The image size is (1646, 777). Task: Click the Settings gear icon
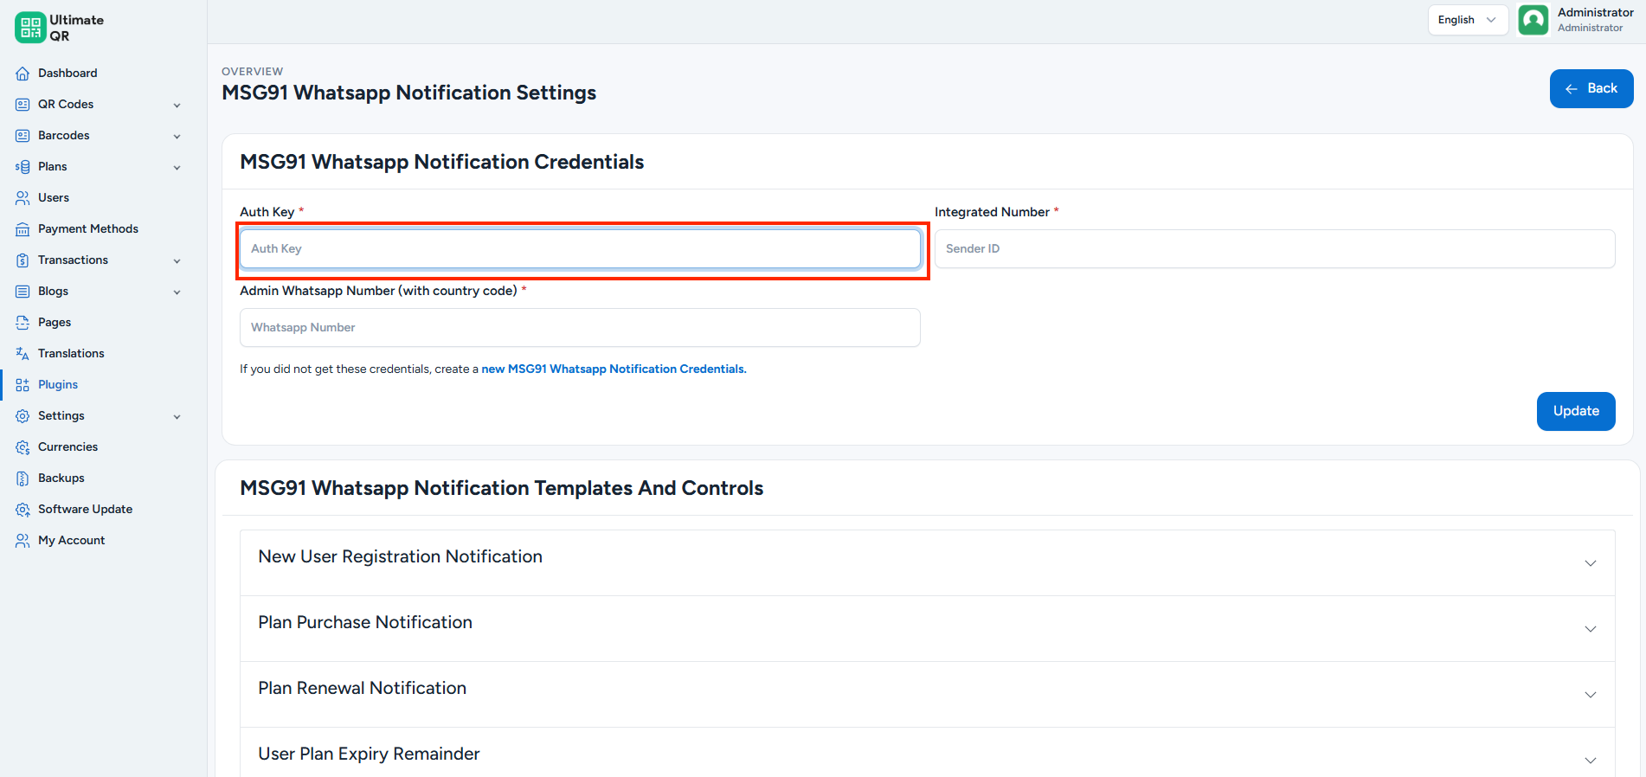point(23,416)
